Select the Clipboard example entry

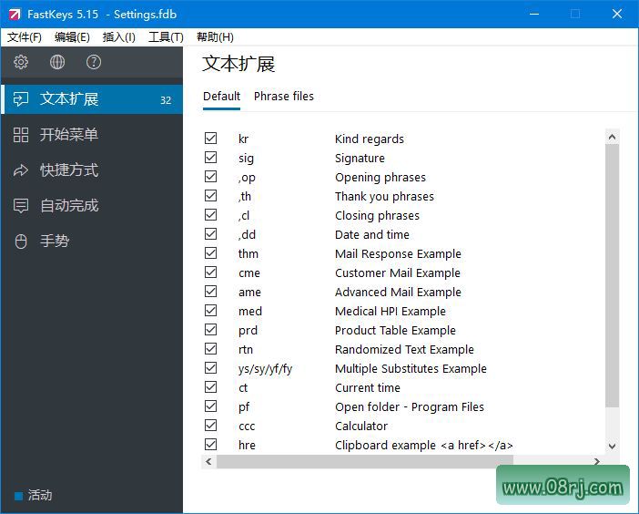click(x=424, y=446)
